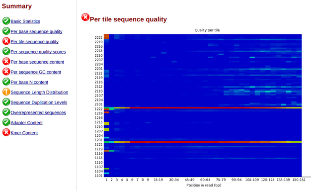The image size is (318, 191).
Task: View the Per sequence GC content section
Action: (36, 72)
